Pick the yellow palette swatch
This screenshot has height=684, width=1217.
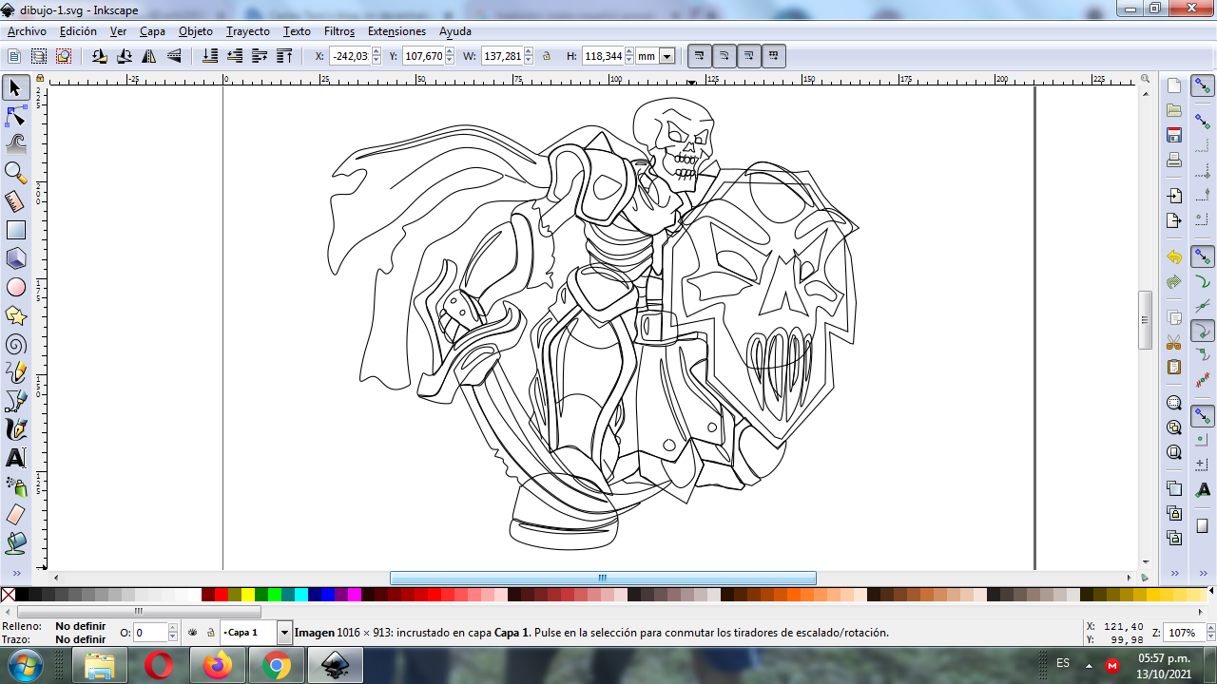(x=248, y=595)
